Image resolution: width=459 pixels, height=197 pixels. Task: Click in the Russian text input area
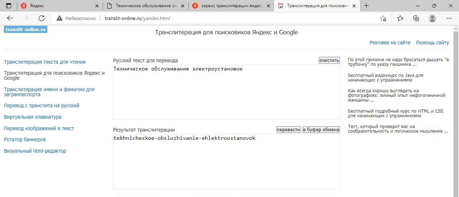(226, 92)
